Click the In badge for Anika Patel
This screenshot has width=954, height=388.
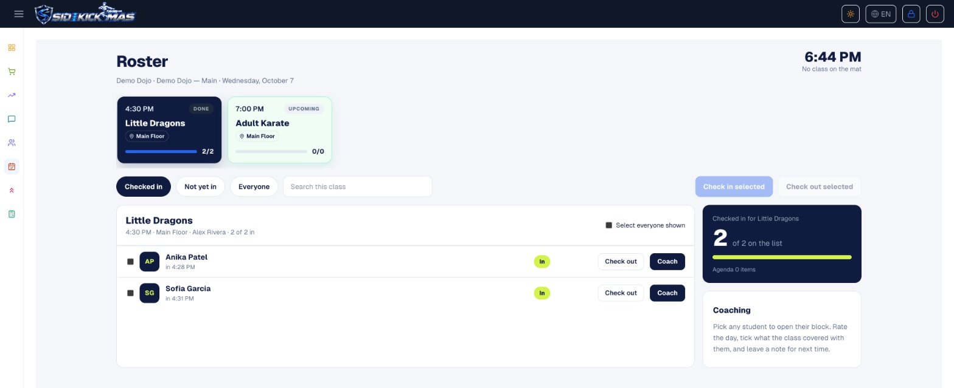(541, 262)
